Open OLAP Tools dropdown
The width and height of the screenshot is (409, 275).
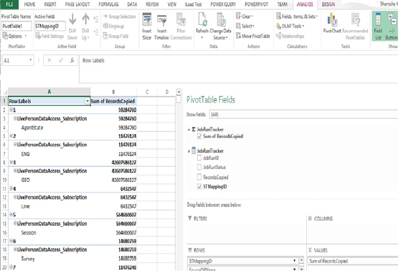point(303,26)
